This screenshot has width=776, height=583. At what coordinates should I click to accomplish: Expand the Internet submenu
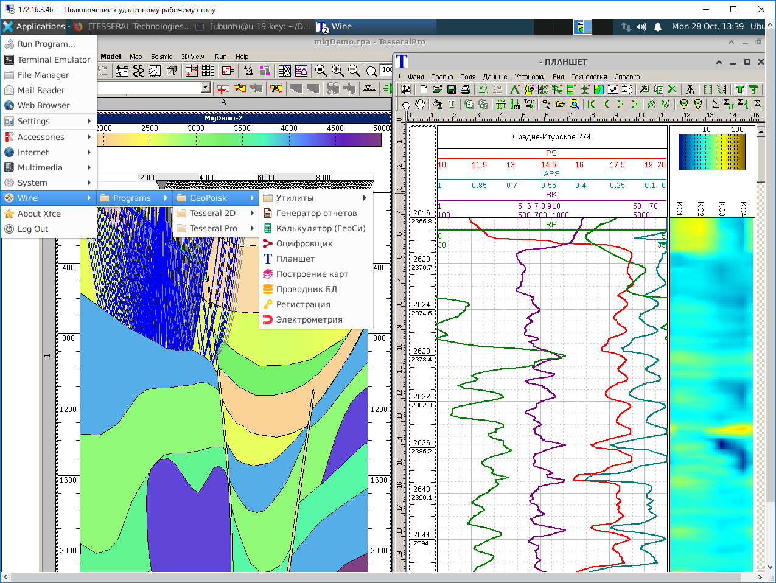pos(49,152)
